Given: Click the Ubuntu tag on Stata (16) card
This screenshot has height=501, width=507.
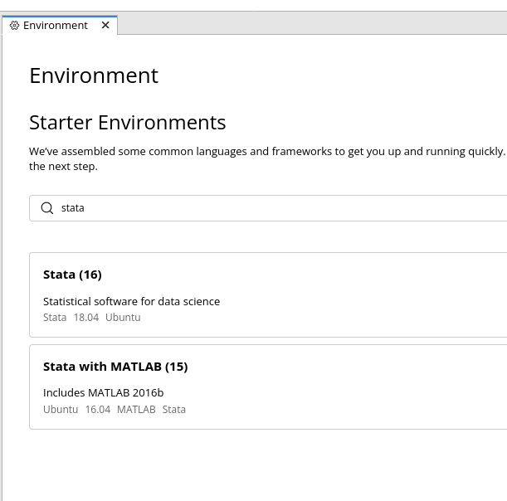Looking at the screenshot, I should (123, 318).
